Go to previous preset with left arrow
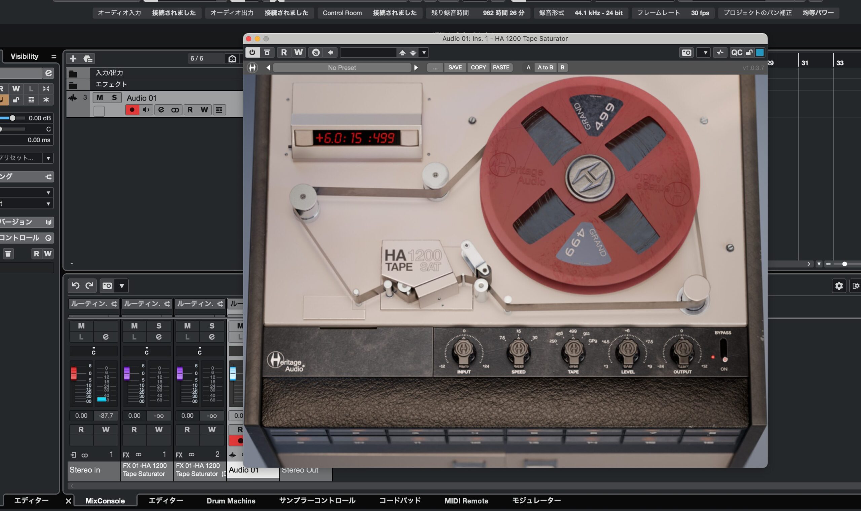Image resolution: width=861 pixels, height=511 pixels. click(268, 68)
